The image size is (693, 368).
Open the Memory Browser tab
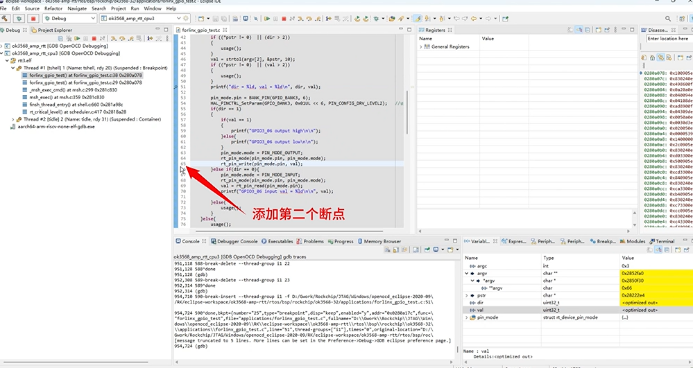coord(382,241)
